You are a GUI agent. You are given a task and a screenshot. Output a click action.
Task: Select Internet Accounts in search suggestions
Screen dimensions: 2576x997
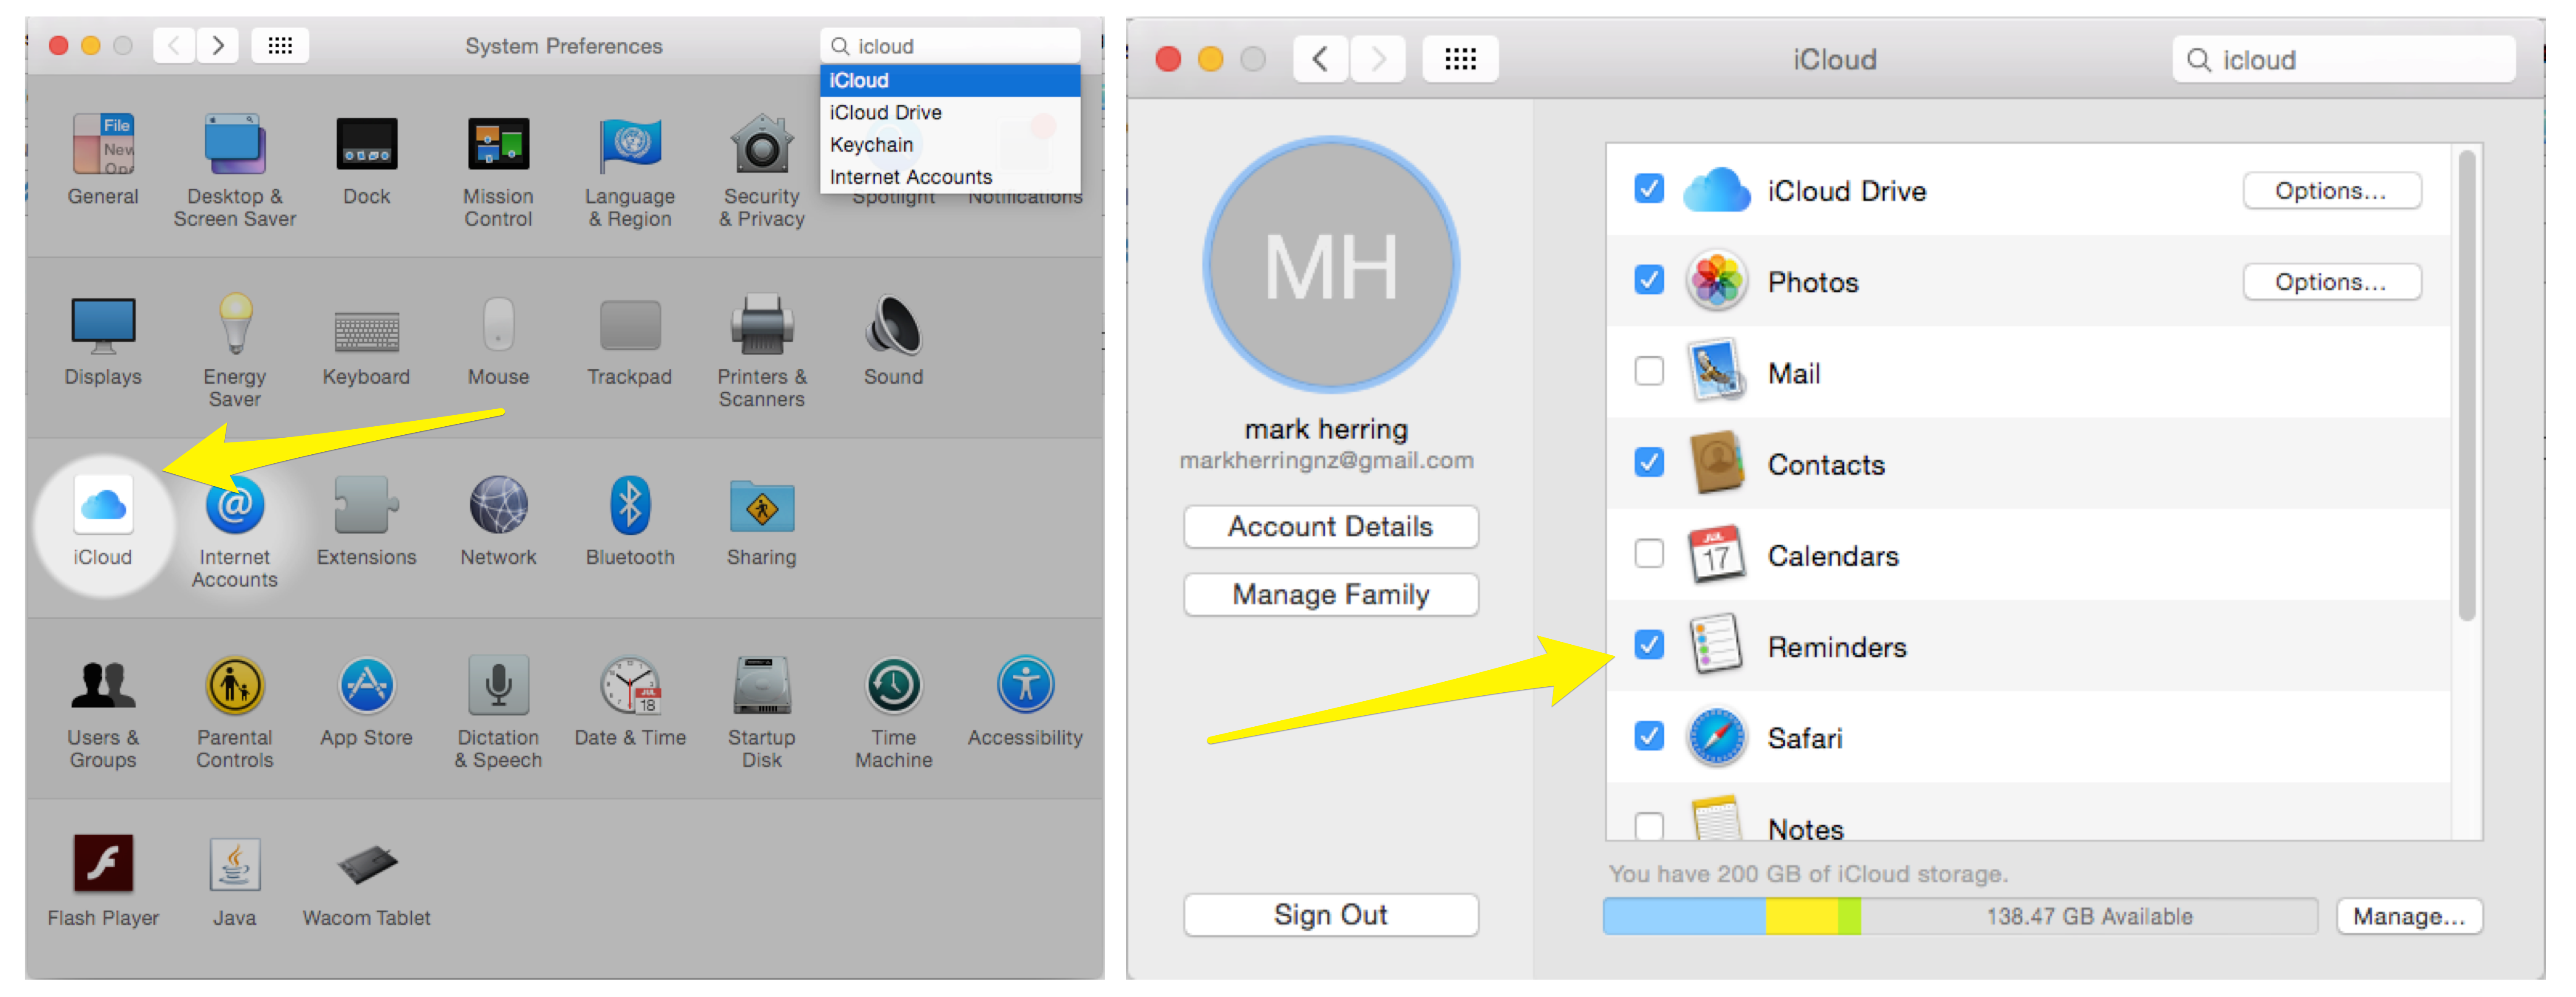coord(950,177)
